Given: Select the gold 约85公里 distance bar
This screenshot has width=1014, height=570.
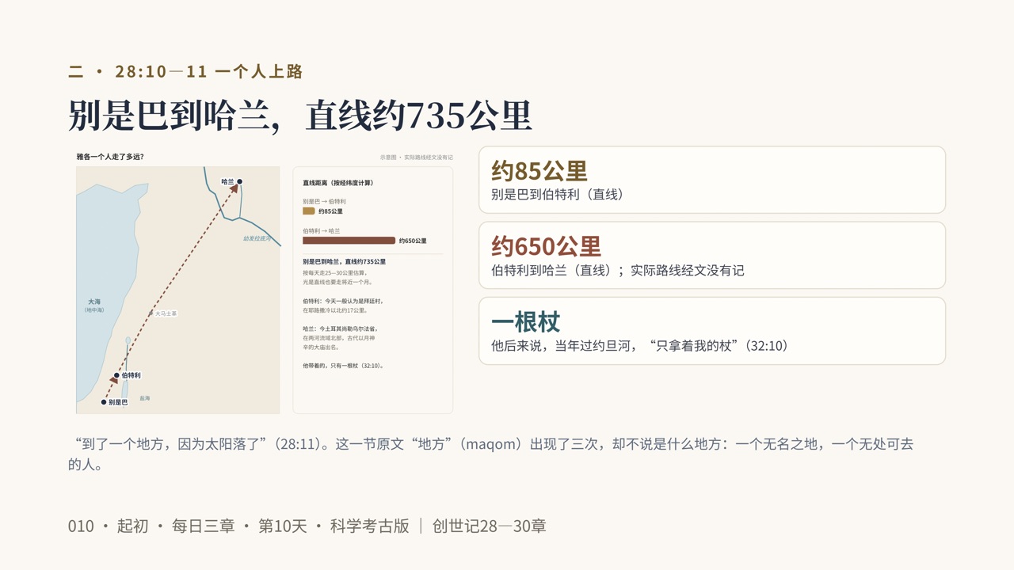Looking at the screenshot, I should (x=309, y=211).
